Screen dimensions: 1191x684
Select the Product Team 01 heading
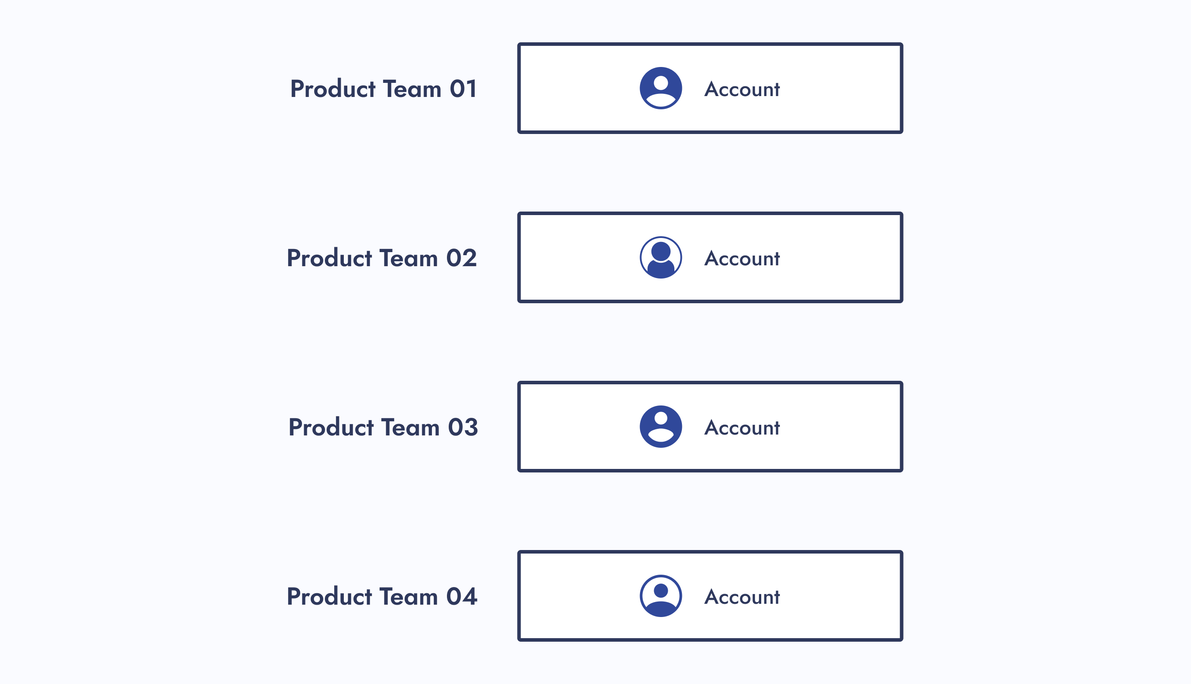383,89
